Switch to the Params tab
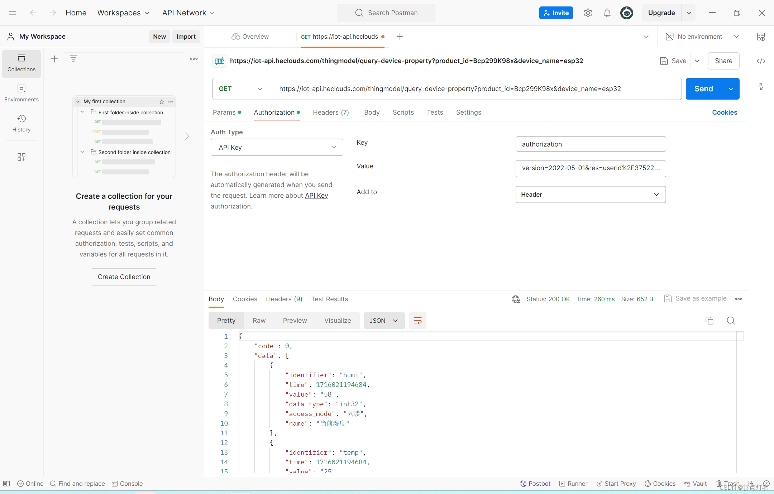The image size is (774, 494). tap(226, 112)
